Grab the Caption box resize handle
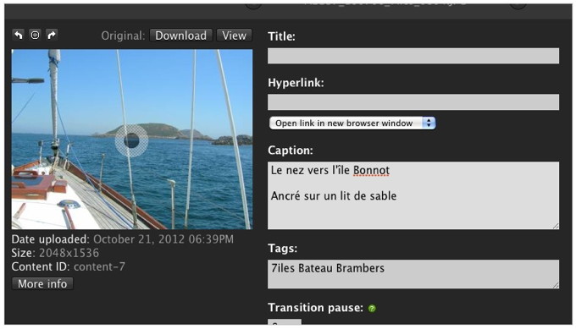The width and height of the screenshot is (576, 329). [x=556, y=226]
